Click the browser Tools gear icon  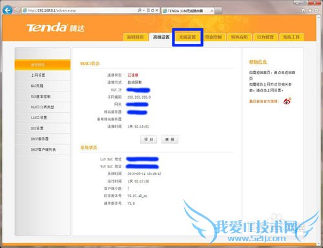pos(317,10)
